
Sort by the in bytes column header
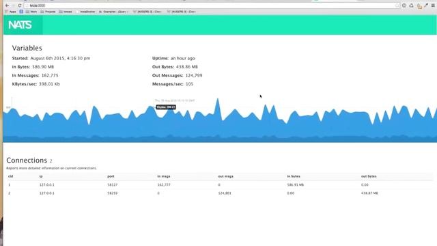[294, 176]
